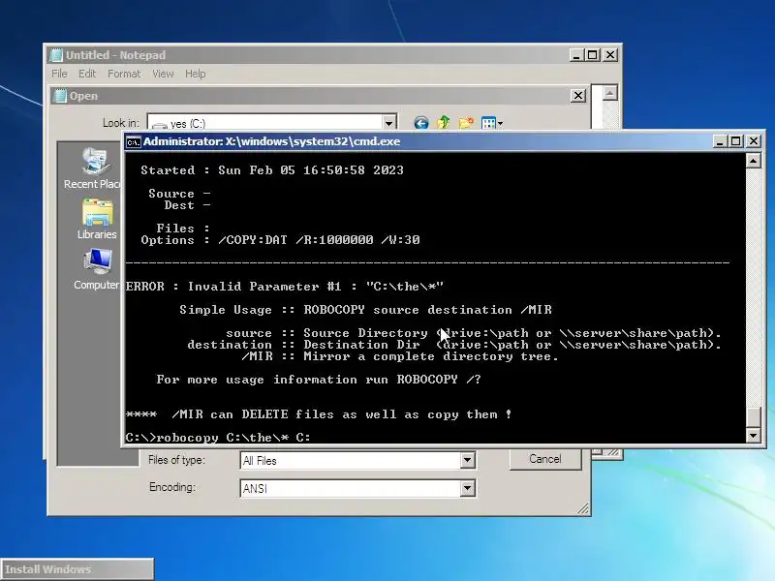Image resolution: width=775 pixels, height=581 pixels.
Task: Click the Cancel button in Open dialog
Action: coord(545,459)
